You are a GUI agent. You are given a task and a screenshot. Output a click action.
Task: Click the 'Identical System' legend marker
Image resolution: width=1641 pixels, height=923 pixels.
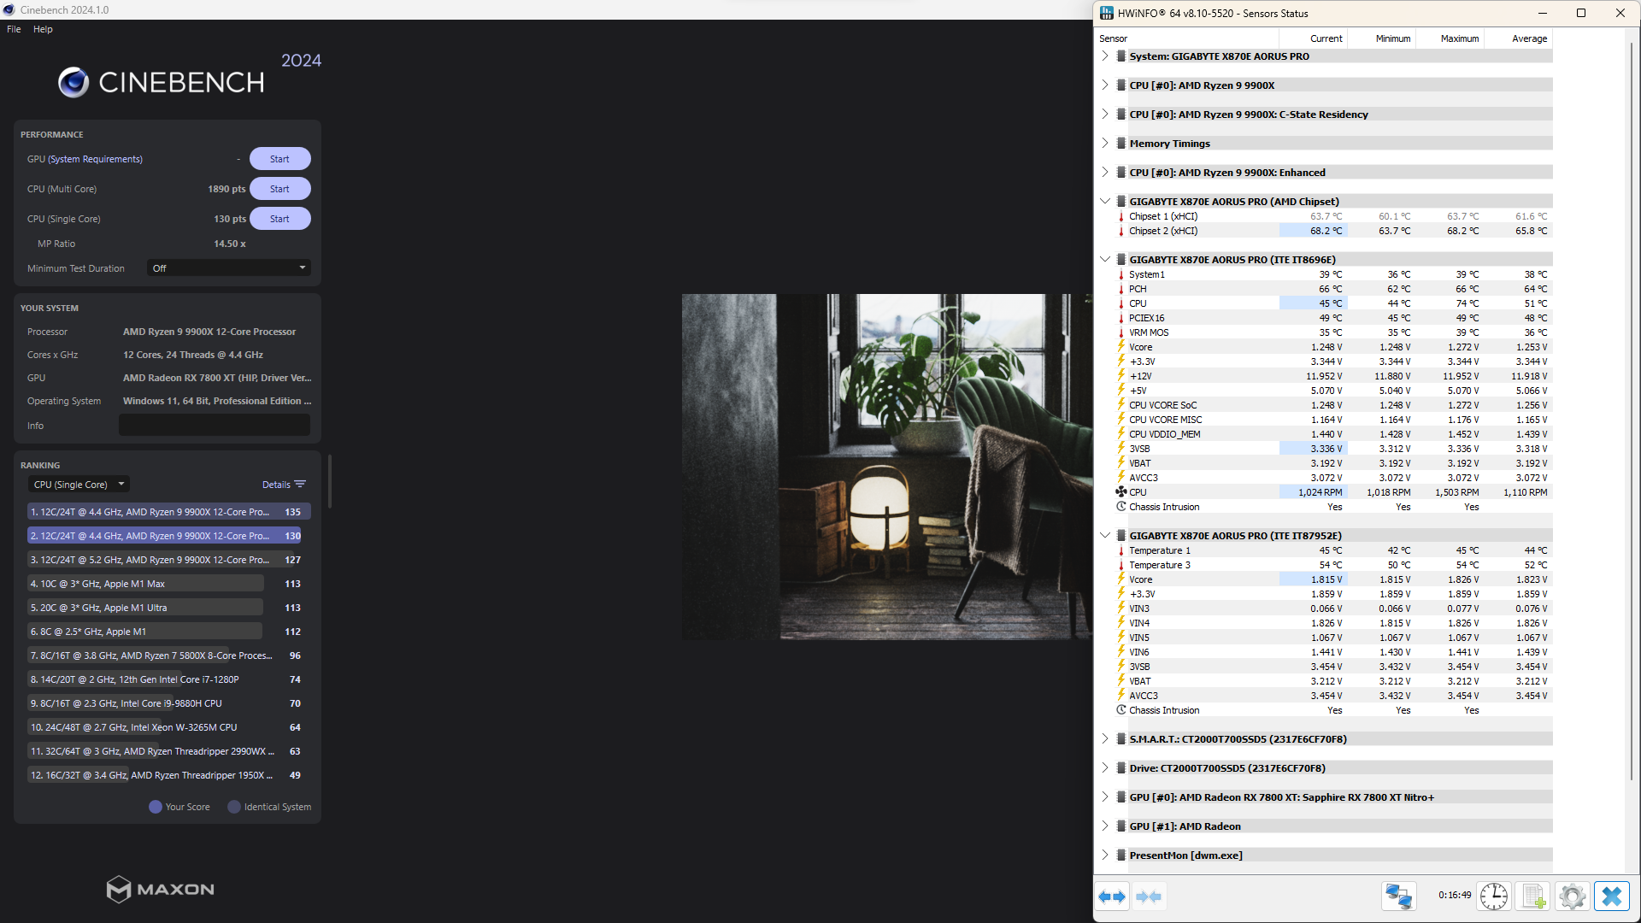point(233,807)
